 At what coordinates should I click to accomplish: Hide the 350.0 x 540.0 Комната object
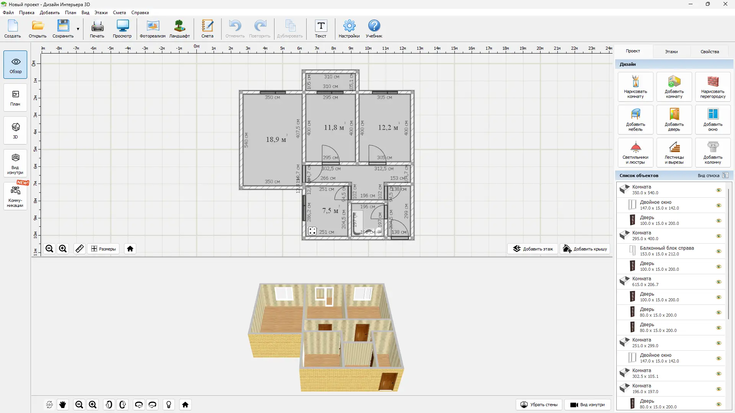click(719, 190)
